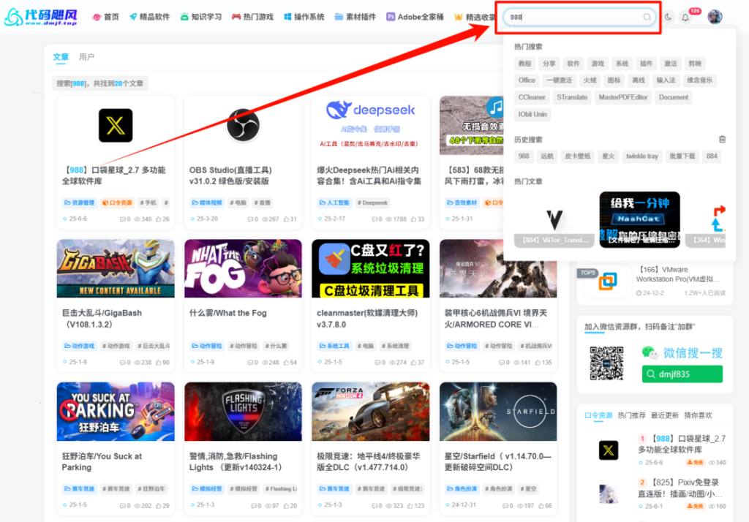Open the Starfield thumbnail
This screenshot has width=749, height=522.
[498, 411]
